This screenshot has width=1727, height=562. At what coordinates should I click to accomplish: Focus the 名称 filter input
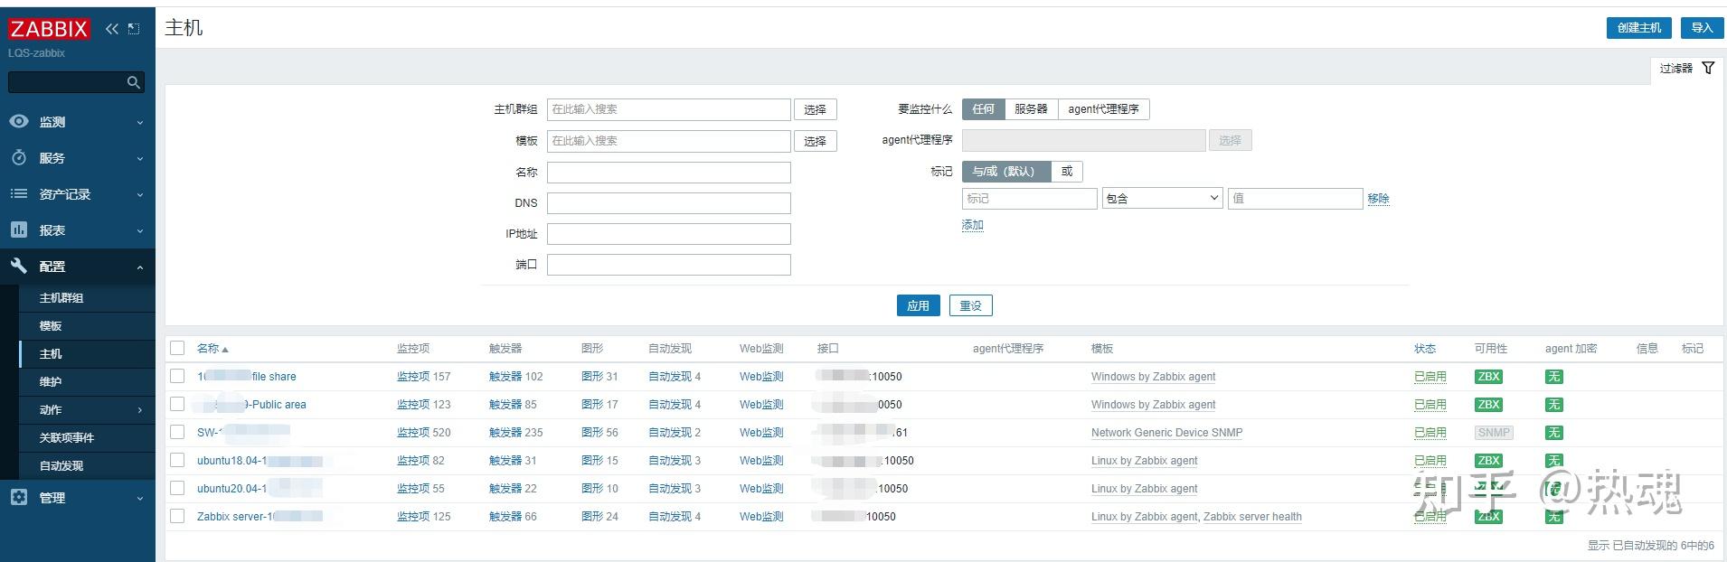[669, 172]
